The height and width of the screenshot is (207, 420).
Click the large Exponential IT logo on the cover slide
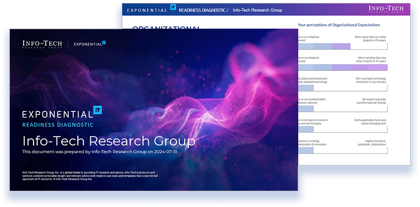pos(62,112)
